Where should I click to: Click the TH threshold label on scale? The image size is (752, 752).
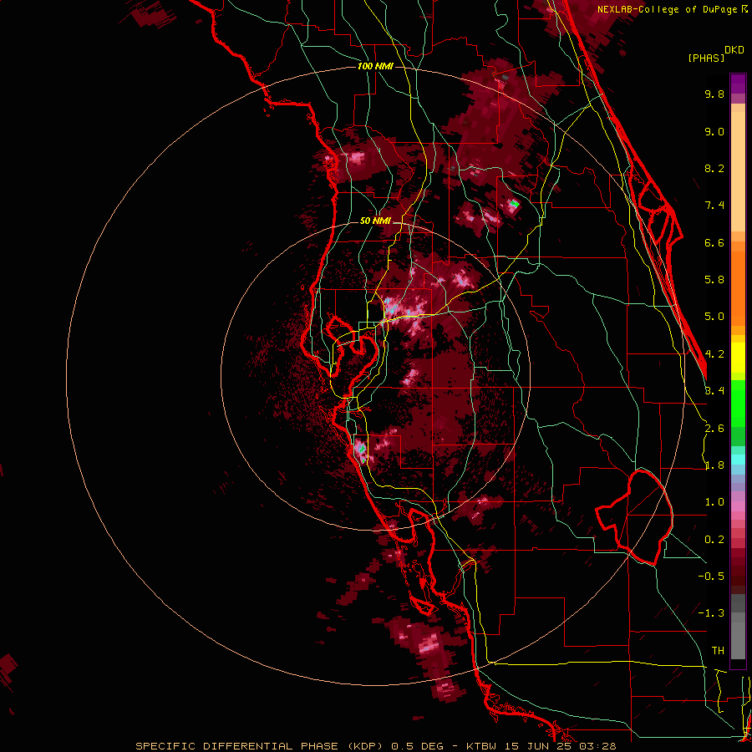coord(718,651)
